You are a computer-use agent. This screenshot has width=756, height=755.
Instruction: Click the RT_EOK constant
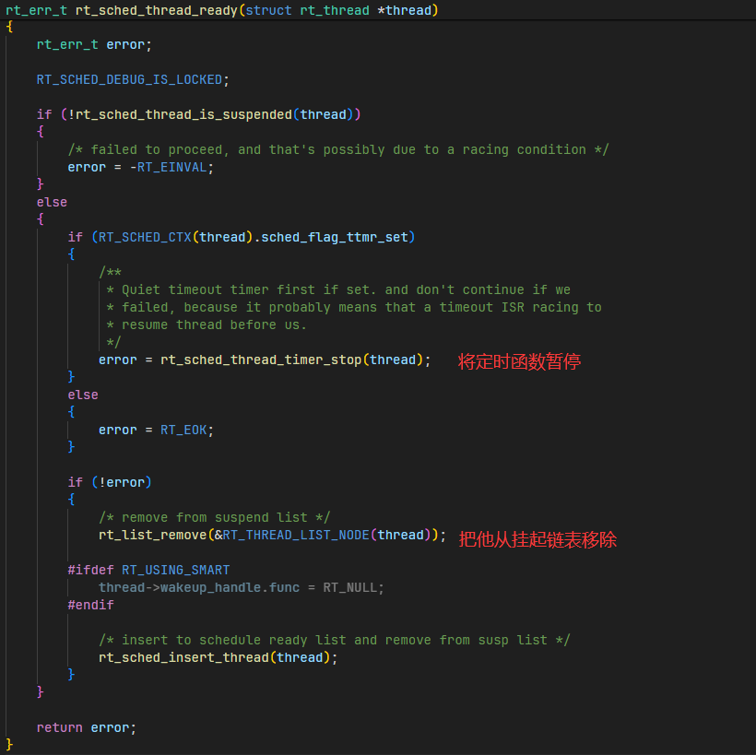[183, 431]
